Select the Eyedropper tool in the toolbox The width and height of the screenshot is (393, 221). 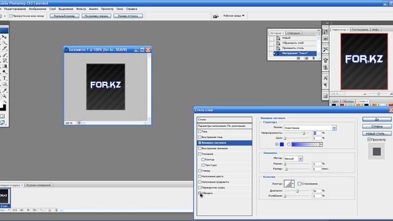[x=4, y=90]
